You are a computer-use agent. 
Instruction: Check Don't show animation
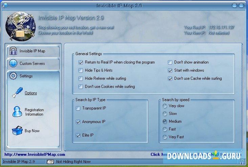170,62
